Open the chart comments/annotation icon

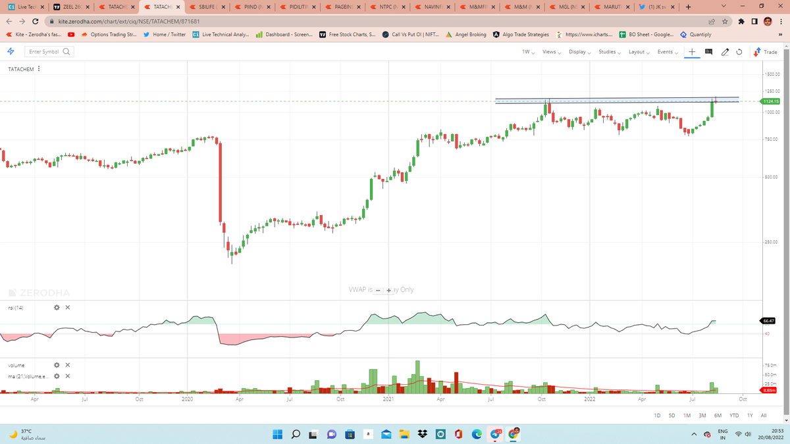(708, 52)
